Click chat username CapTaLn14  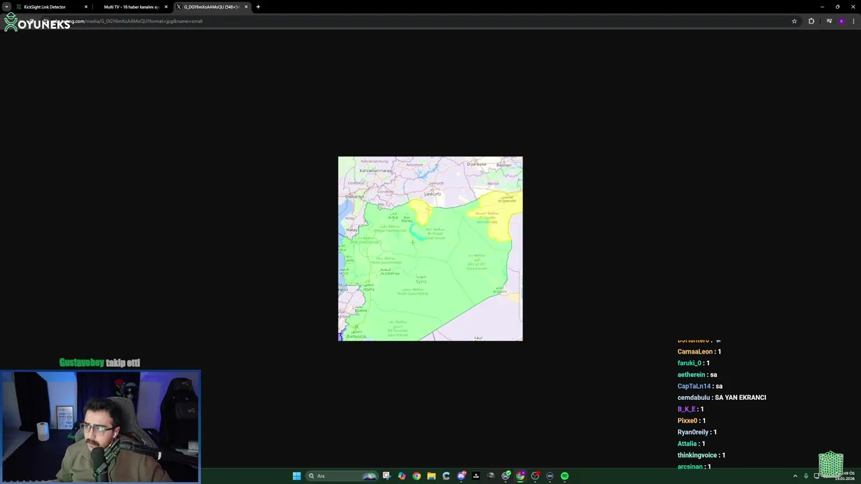pos(694,386)
